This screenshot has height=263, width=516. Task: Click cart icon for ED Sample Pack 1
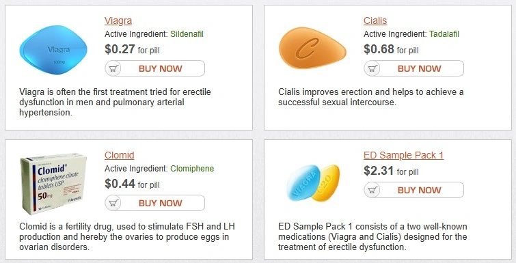[372, 190]
